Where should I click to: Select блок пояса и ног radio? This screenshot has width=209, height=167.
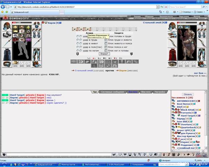(x=106, y=47)
